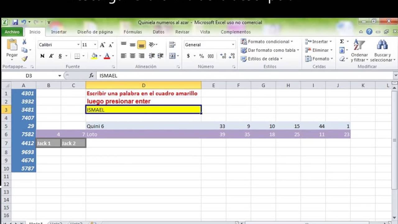Open the General number format dropdown

point(233,45)
